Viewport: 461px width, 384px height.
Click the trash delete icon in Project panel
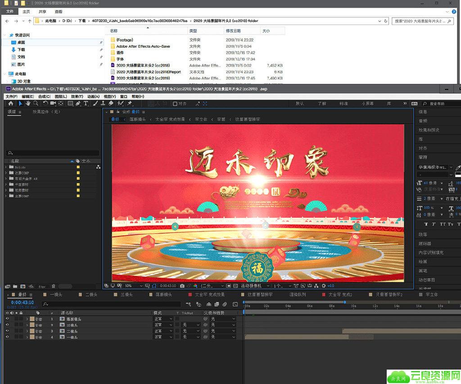tap(53, 286)
